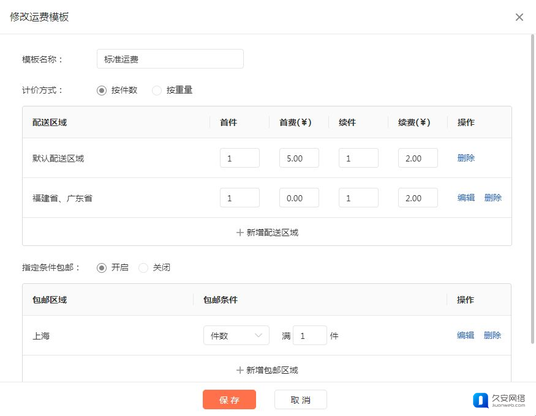
Task: Select the 按重量 pricing radio button
Action: (157, 91)
